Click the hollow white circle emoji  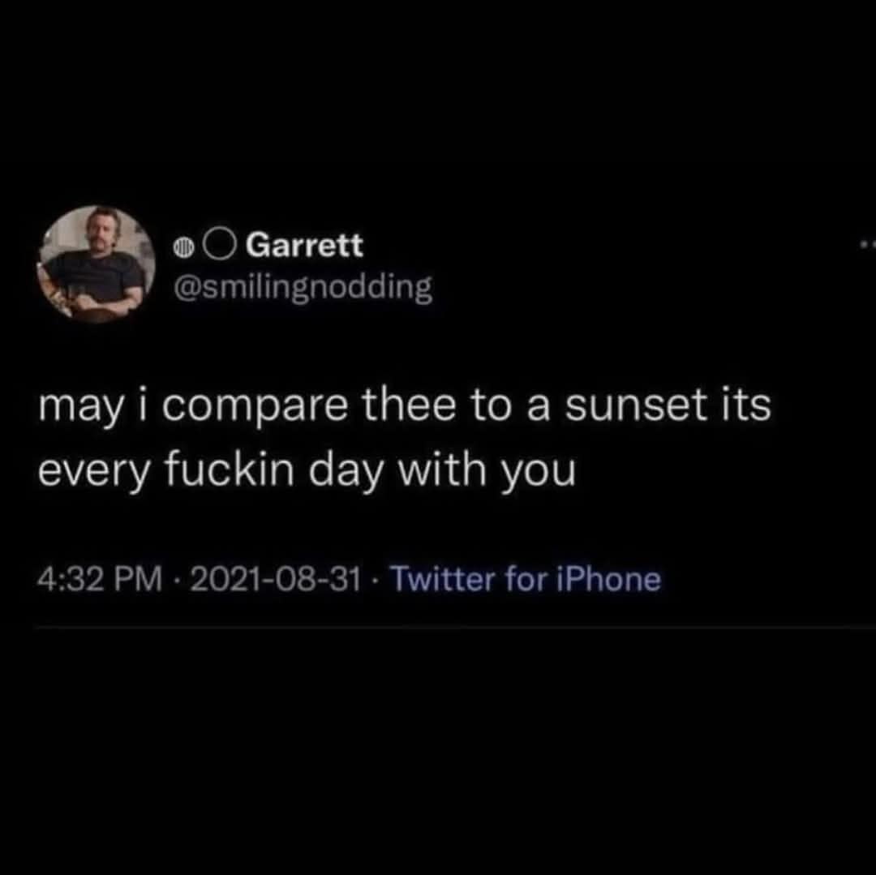coord(219,244)
